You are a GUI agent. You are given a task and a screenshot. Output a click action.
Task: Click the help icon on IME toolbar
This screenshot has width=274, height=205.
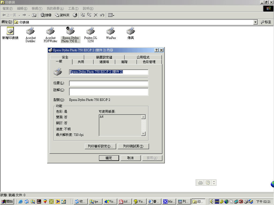[x=208, y=183]
